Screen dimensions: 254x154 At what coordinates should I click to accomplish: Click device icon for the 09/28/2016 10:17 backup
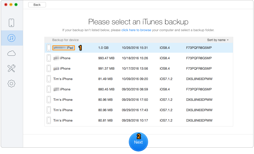[49, 120]
